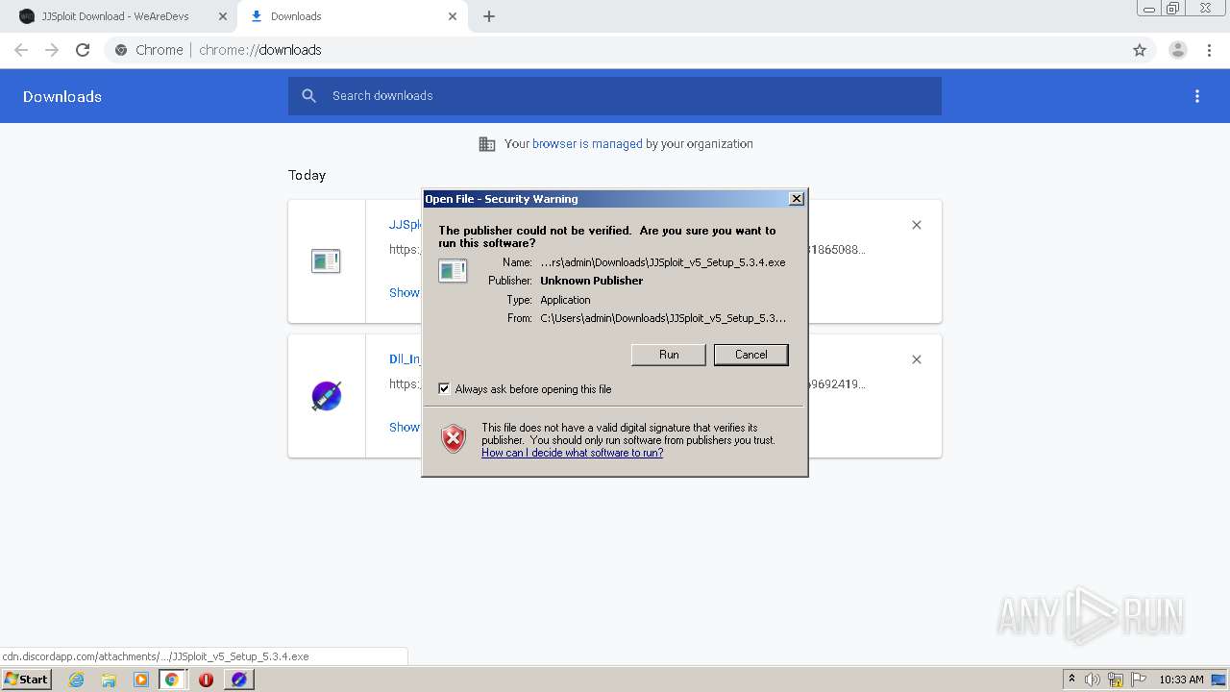Go forward in Chrome
This screenshot has width=1230, height=692.
(52, 50)
